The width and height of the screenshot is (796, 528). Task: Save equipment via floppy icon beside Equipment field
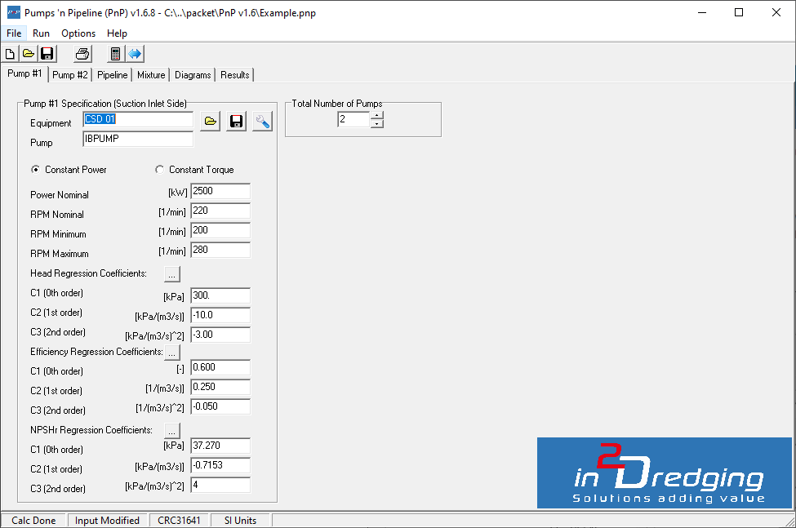click(236, 122)
